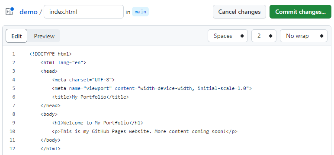Cancel changes to the file
Image resolution: width=334 pixels, height=155 pixels.
[x=239, y=12]
